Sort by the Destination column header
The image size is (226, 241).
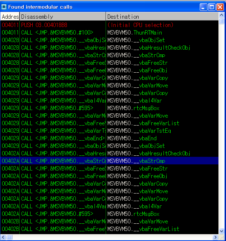(162, 17)
